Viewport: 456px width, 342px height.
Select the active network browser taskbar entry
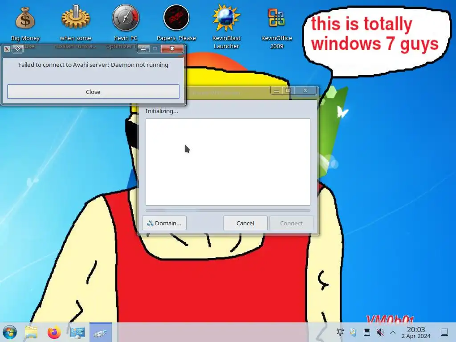click(x=101, y=332)
